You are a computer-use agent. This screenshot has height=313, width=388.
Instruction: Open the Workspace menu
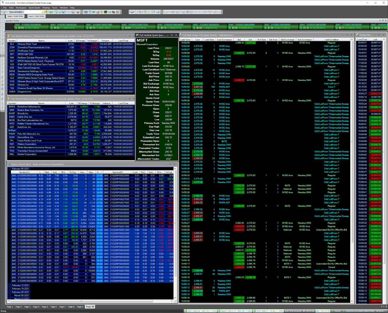[21, 8]
